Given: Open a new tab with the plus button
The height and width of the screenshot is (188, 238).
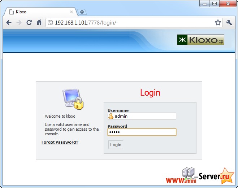Looking at the screenshot, I should tap(82, 12).
